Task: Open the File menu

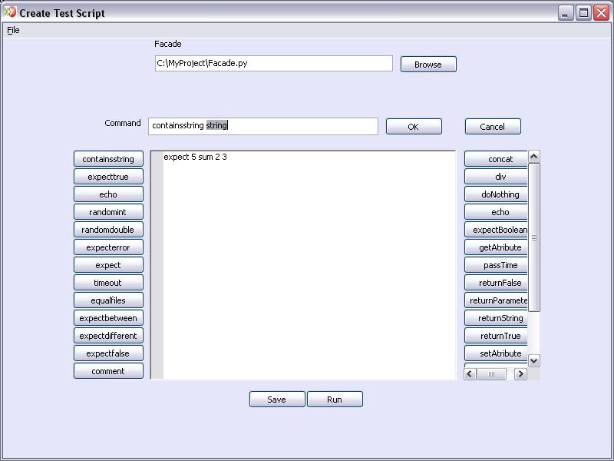Action: (x=13, y=30)
